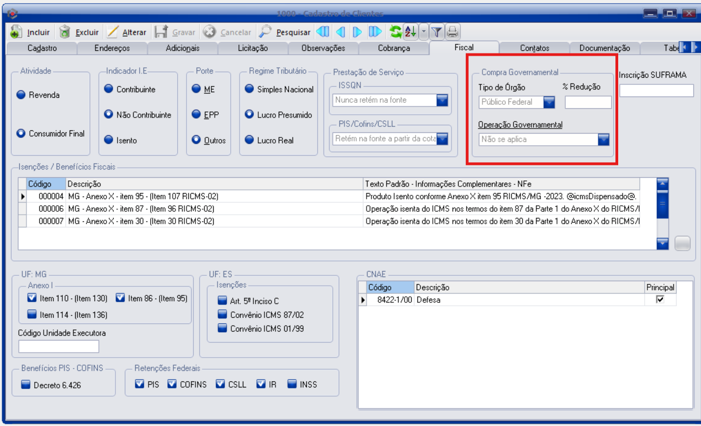Go to first record arrow icon
This screenshot has width=701, height=426.
click(x=323, y=32)
